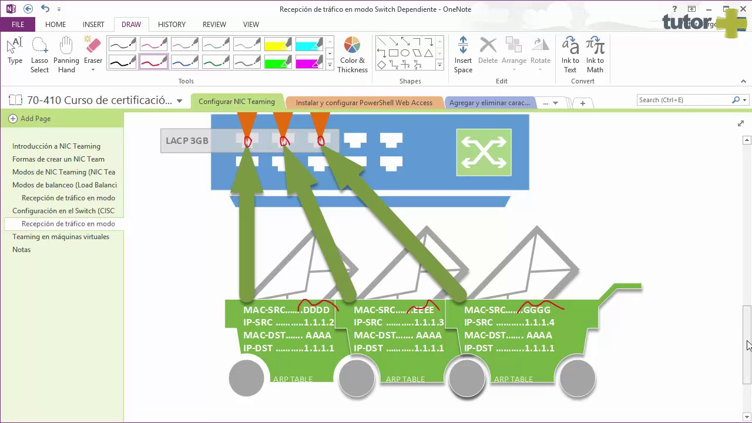Open the Eraser options dropdown arrow

pos(93,70)
